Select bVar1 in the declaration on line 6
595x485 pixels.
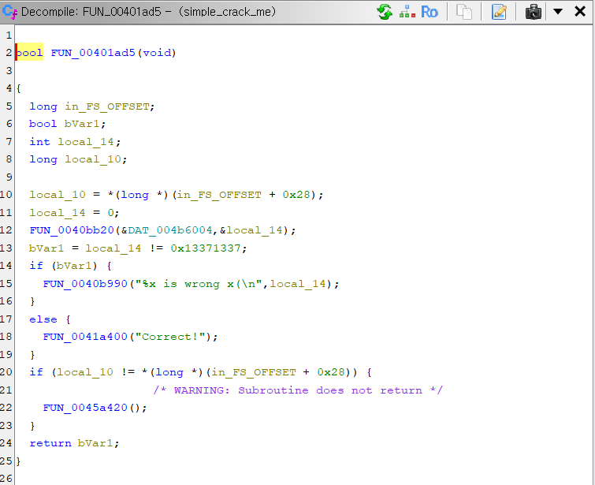(82, 124)
